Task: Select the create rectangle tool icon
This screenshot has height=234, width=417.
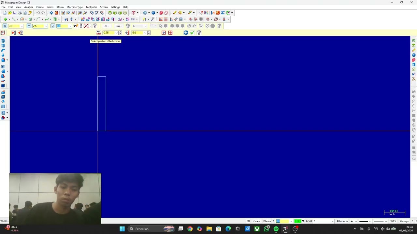Action: click(x=30, y=19)
